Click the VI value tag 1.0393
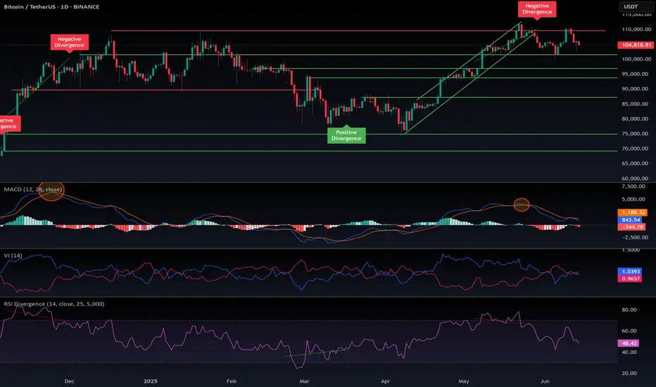 [x=630, y=272]
